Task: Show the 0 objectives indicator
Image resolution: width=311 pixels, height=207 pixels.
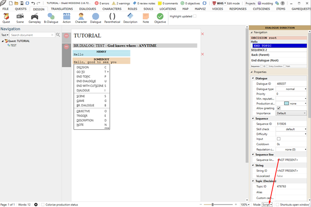Action: 190,3
